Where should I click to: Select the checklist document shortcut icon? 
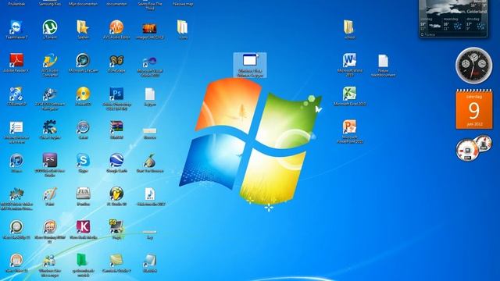[x=16, y=127]
